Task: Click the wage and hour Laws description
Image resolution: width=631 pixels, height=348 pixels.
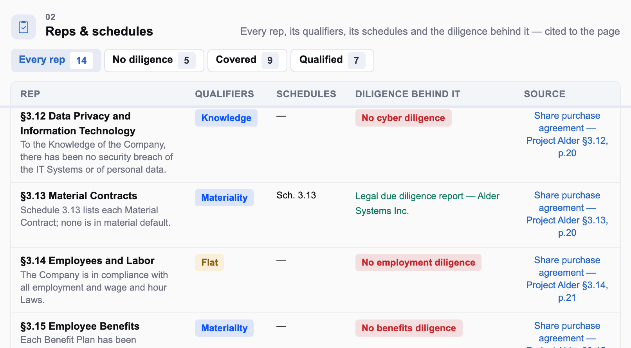Action: point(94,287)
